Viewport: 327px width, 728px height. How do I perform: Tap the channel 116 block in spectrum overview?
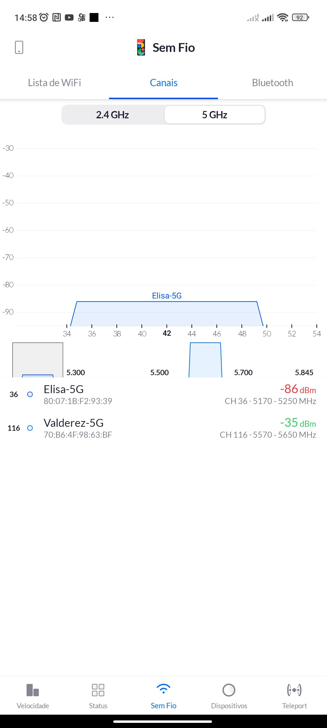coord(205,360)
